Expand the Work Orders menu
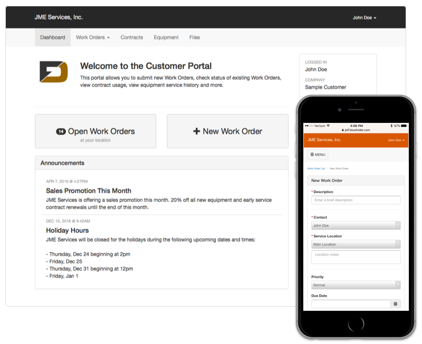 (93, 37)
